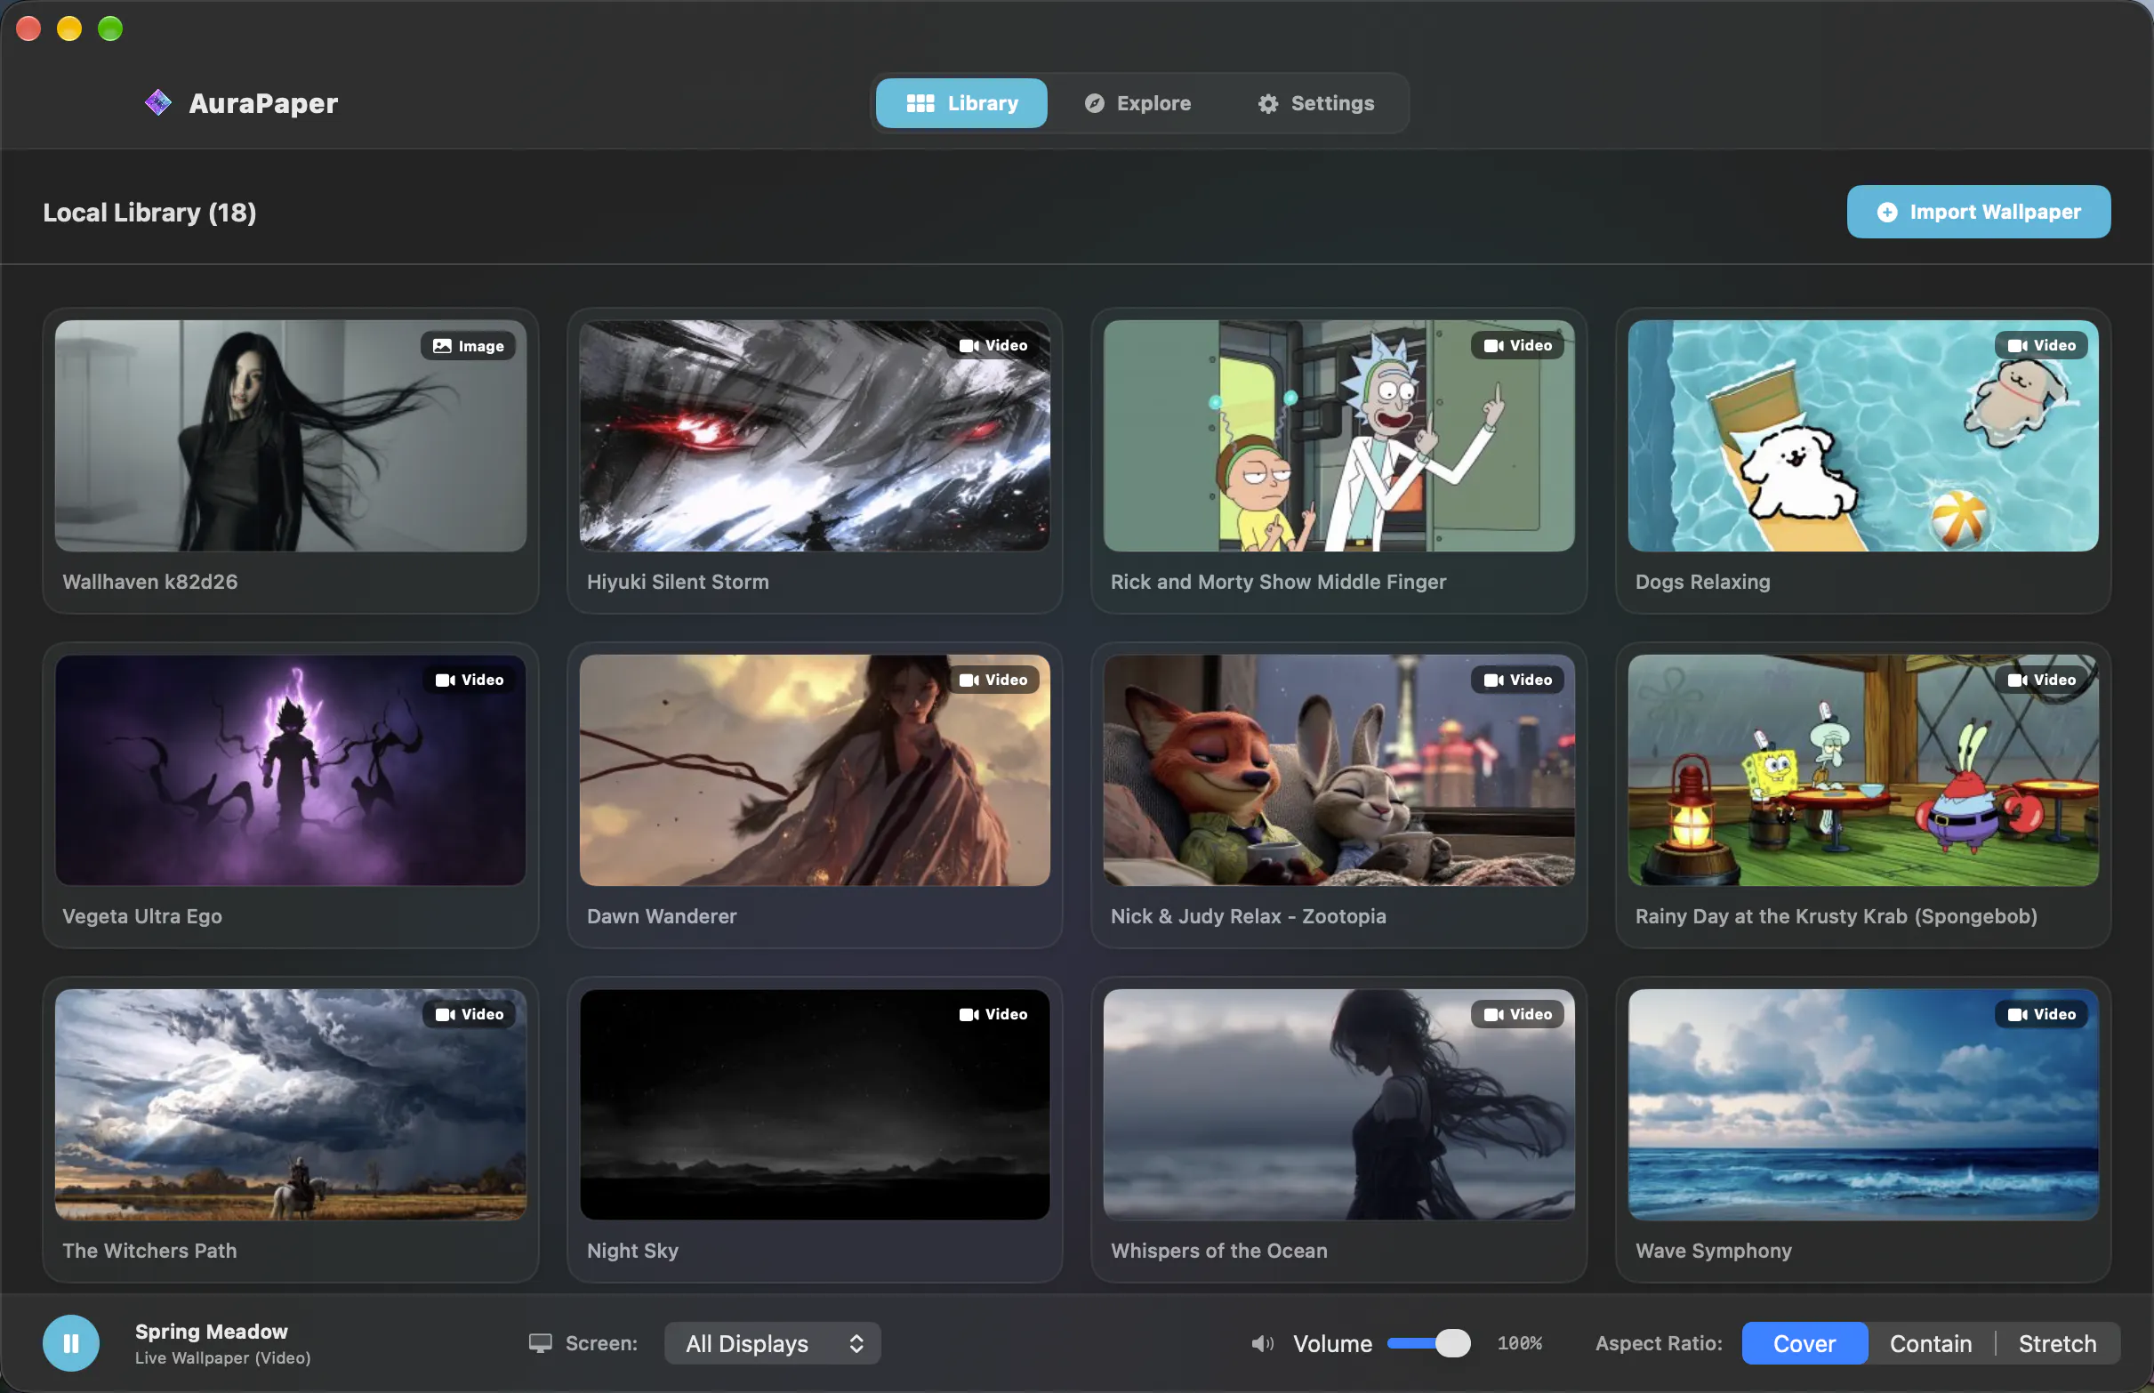
Task: Click the "Live Wallpaper (Video)" subtitle
Action: [x=222, y=1357]
